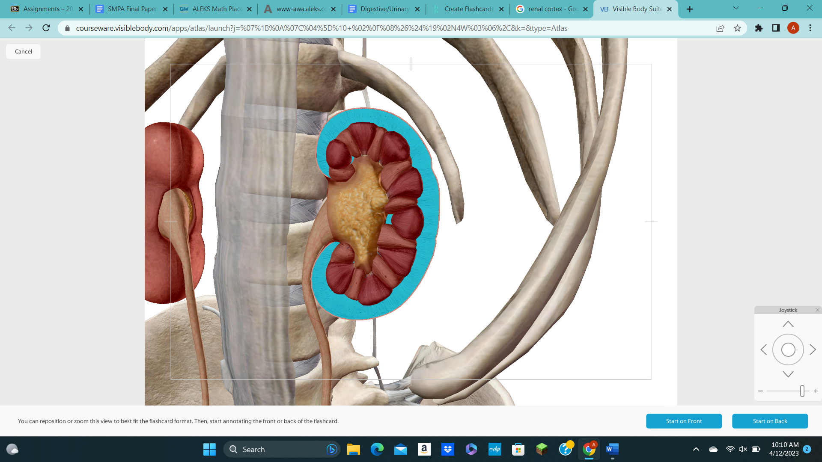Zoom in using the plus icon

click(x=816, y=391)
